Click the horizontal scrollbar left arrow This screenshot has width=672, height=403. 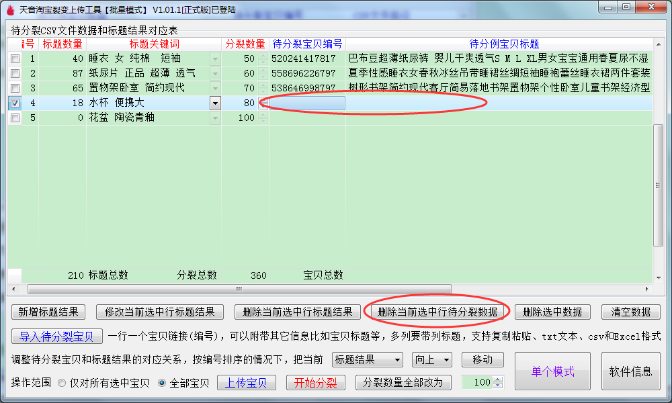(13, 289)
